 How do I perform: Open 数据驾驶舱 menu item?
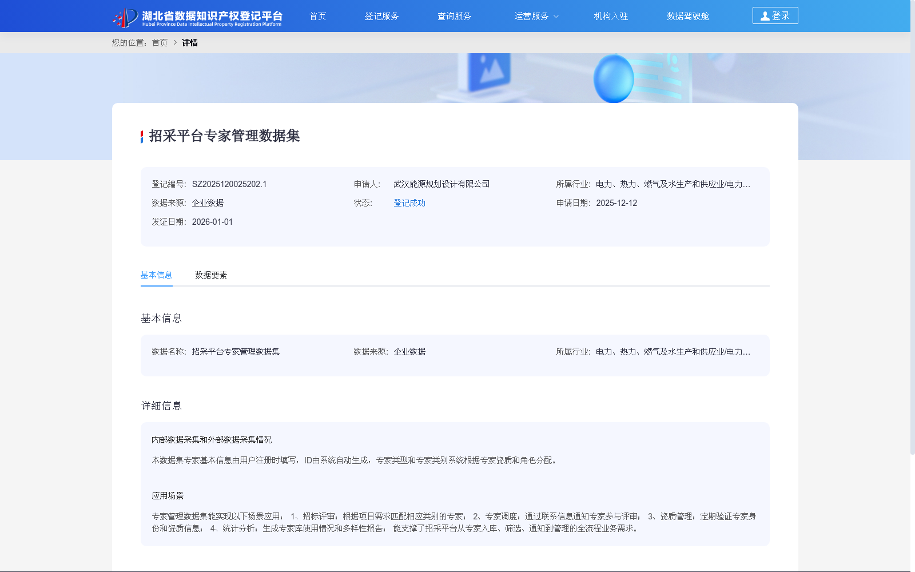[687, 16]
